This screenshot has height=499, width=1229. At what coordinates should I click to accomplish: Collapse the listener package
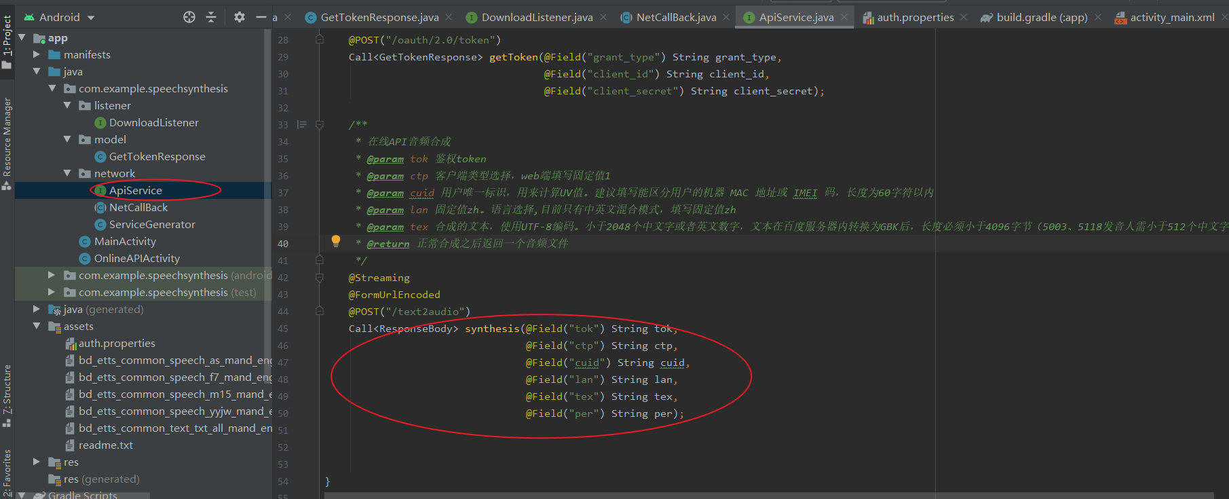point(67,105)
